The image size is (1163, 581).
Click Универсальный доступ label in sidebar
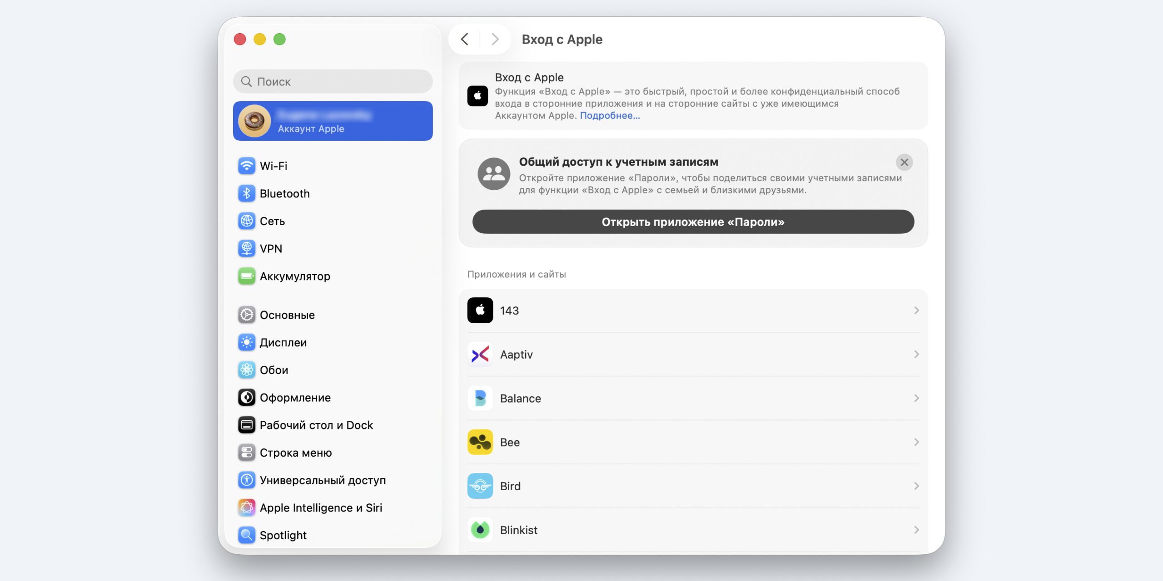[323, 480]
